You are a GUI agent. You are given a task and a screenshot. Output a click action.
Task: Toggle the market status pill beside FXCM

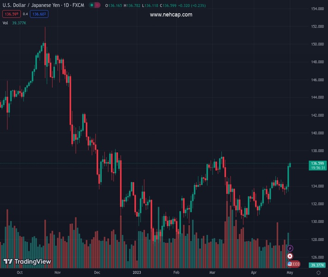pos(95,6)
